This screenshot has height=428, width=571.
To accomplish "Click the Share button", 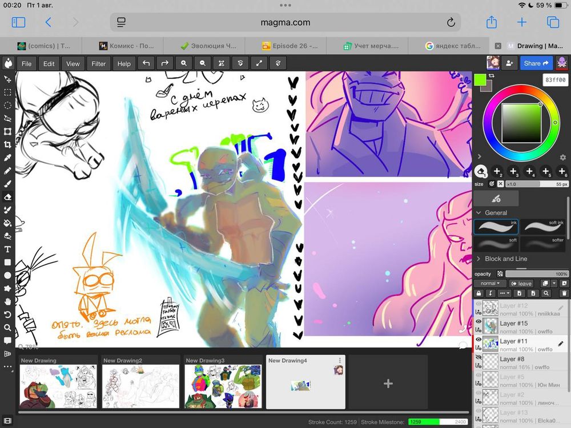I will 536,63.
